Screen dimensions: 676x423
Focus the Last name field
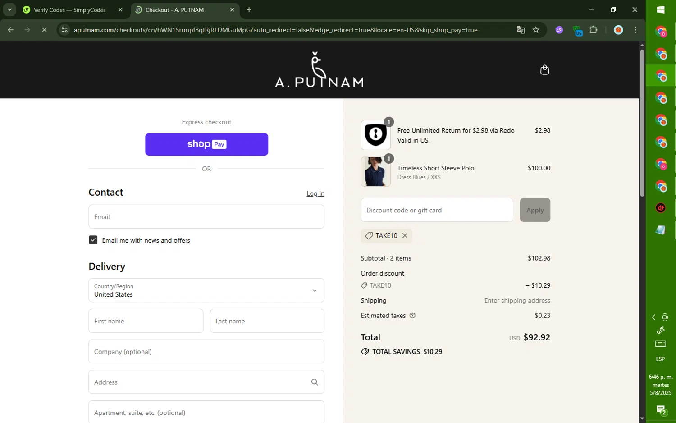[x=267, y=321]
